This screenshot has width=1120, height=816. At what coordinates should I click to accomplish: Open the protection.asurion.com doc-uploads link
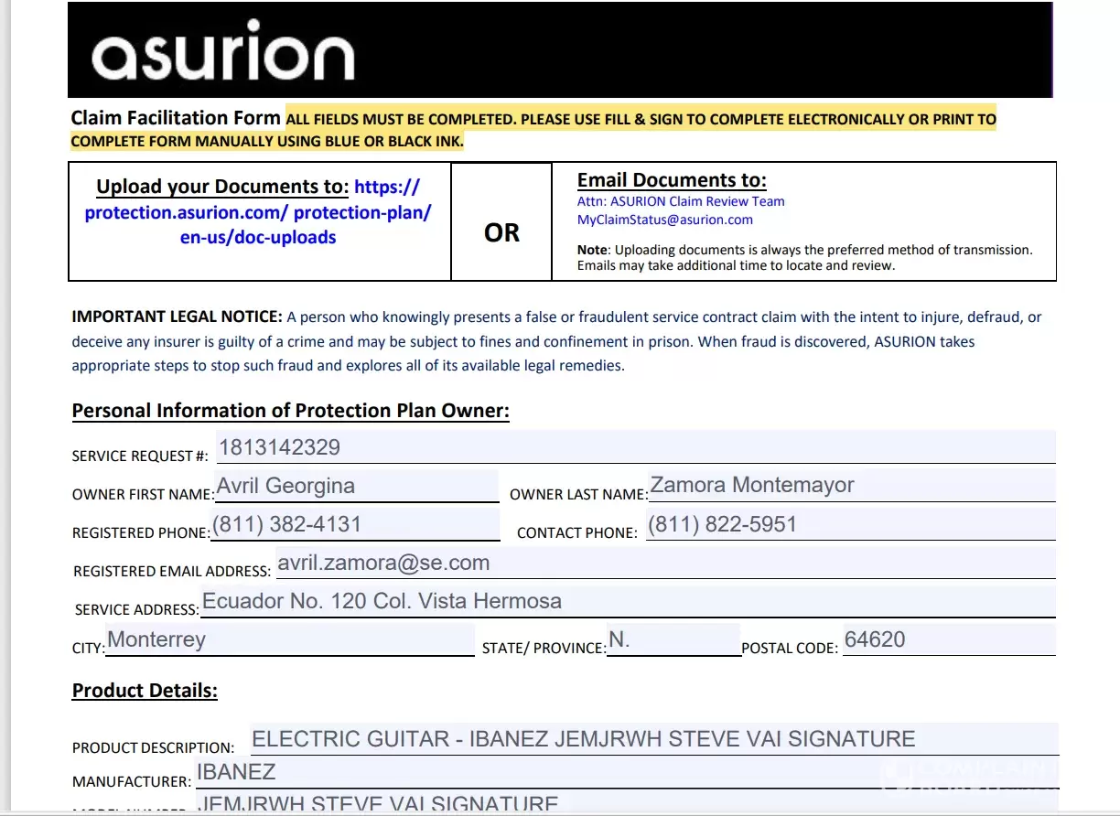click(258, 212)
